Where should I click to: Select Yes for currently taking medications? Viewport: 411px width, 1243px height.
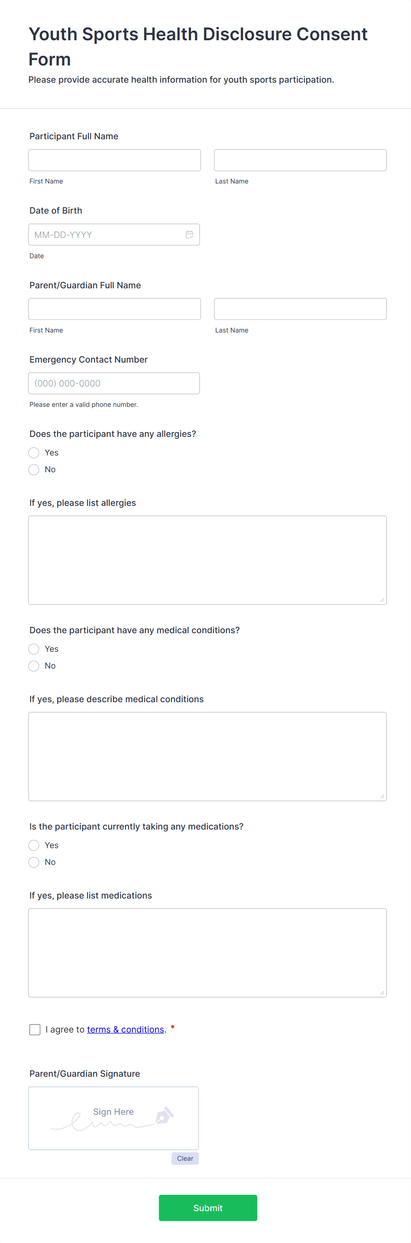[34, 845]
